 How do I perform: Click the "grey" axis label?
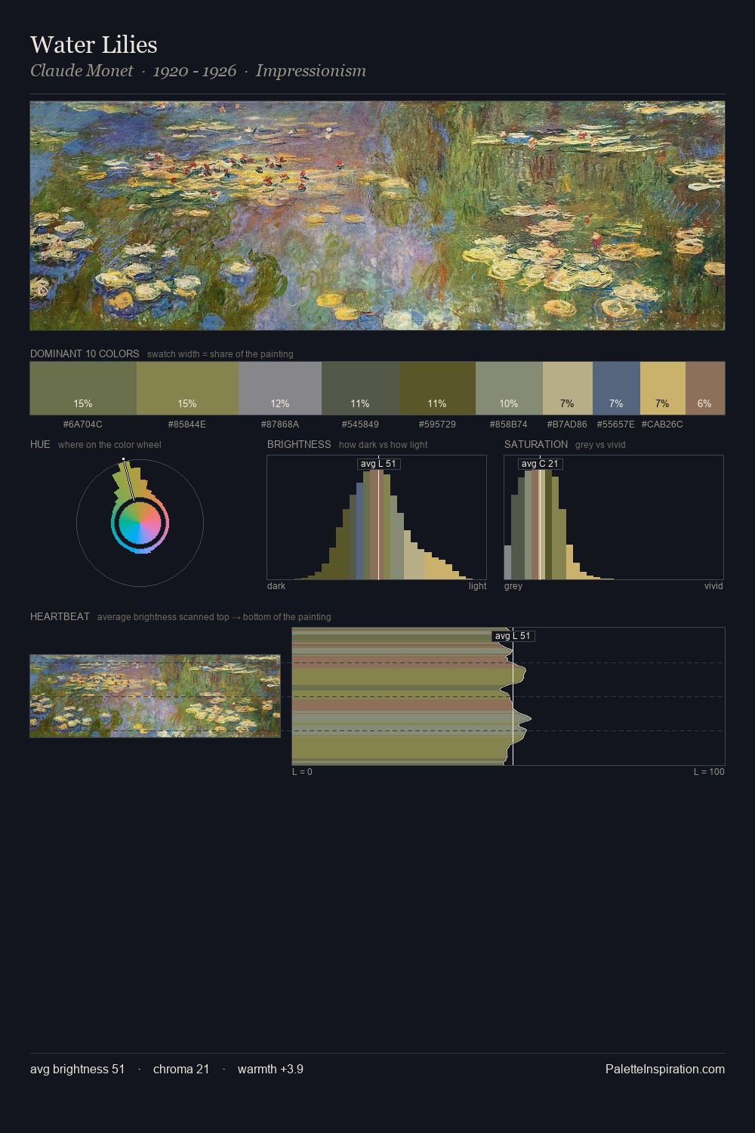[x=513, y=586]
